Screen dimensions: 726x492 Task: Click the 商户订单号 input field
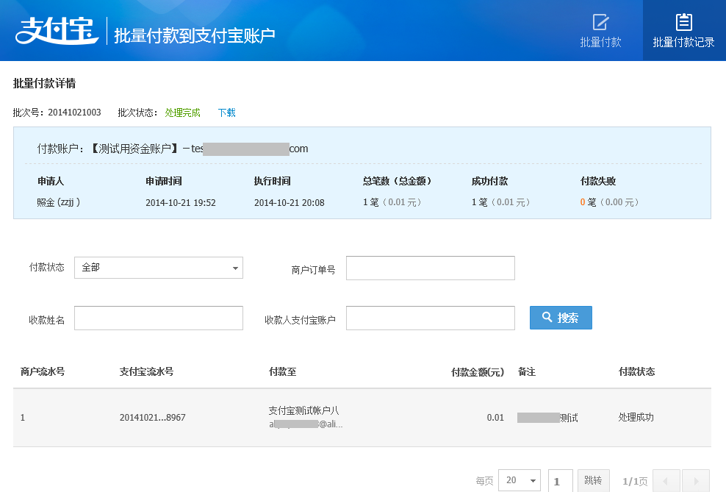430,268
